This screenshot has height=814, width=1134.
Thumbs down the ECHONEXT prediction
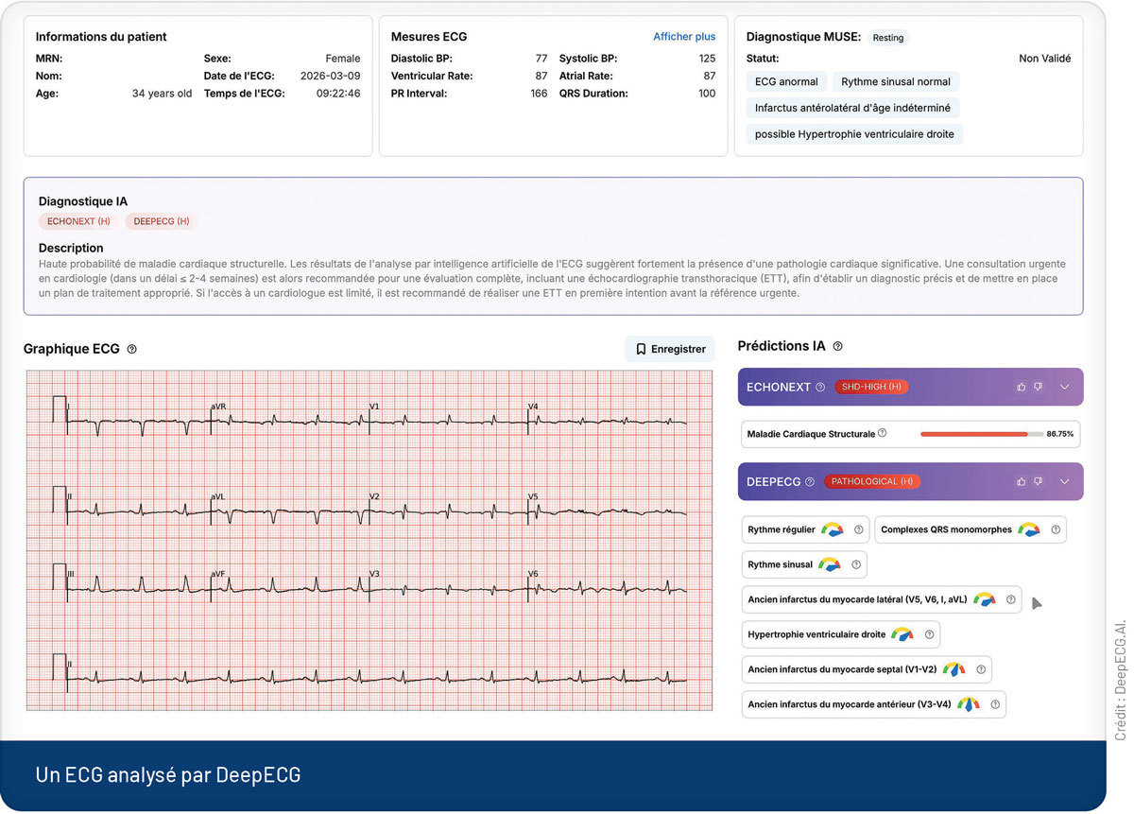1038,387
